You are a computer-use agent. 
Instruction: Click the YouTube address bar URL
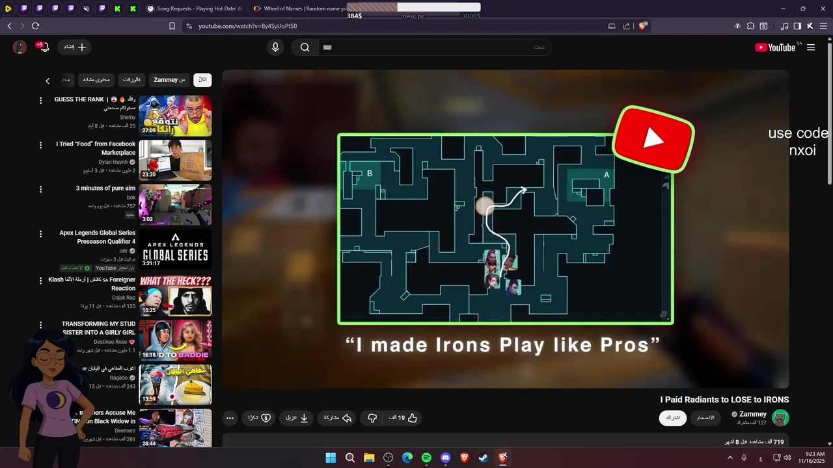point(247,26)
